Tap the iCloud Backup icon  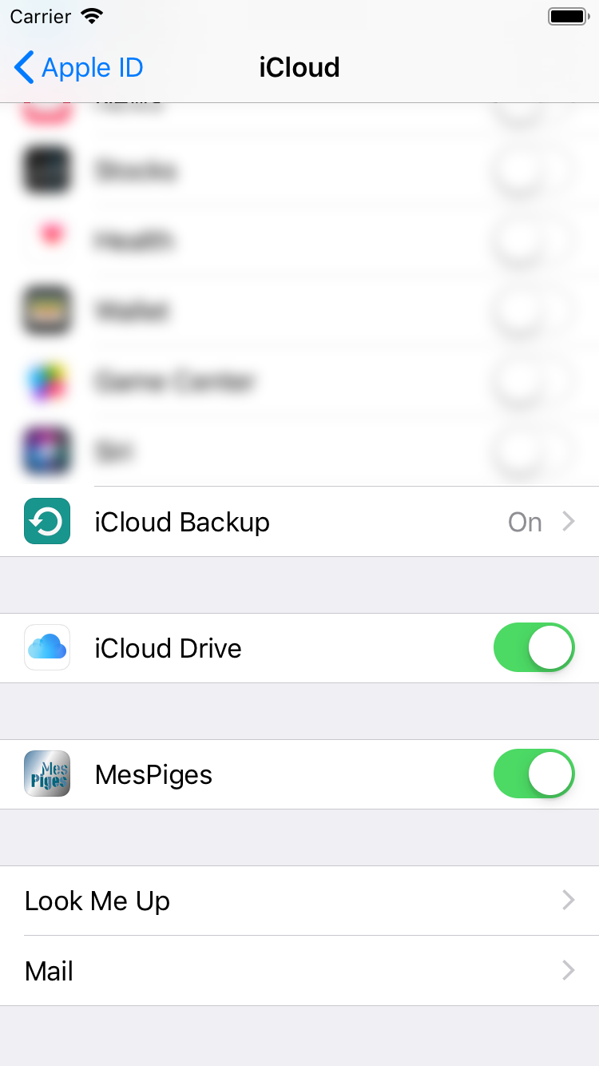tap(47, 521)
